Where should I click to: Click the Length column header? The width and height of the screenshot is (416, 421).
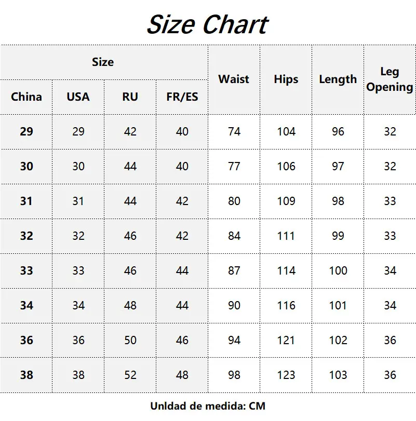338,79
